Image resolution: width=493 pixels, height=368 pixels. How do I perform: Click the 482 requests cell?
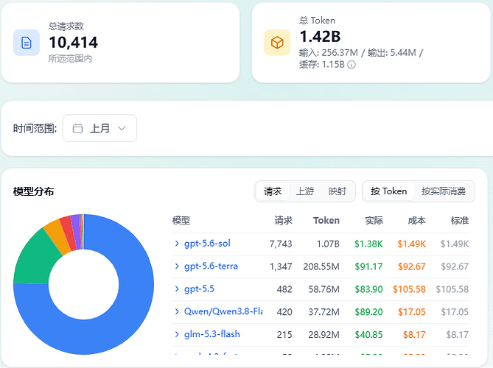(x=284, y=289)
